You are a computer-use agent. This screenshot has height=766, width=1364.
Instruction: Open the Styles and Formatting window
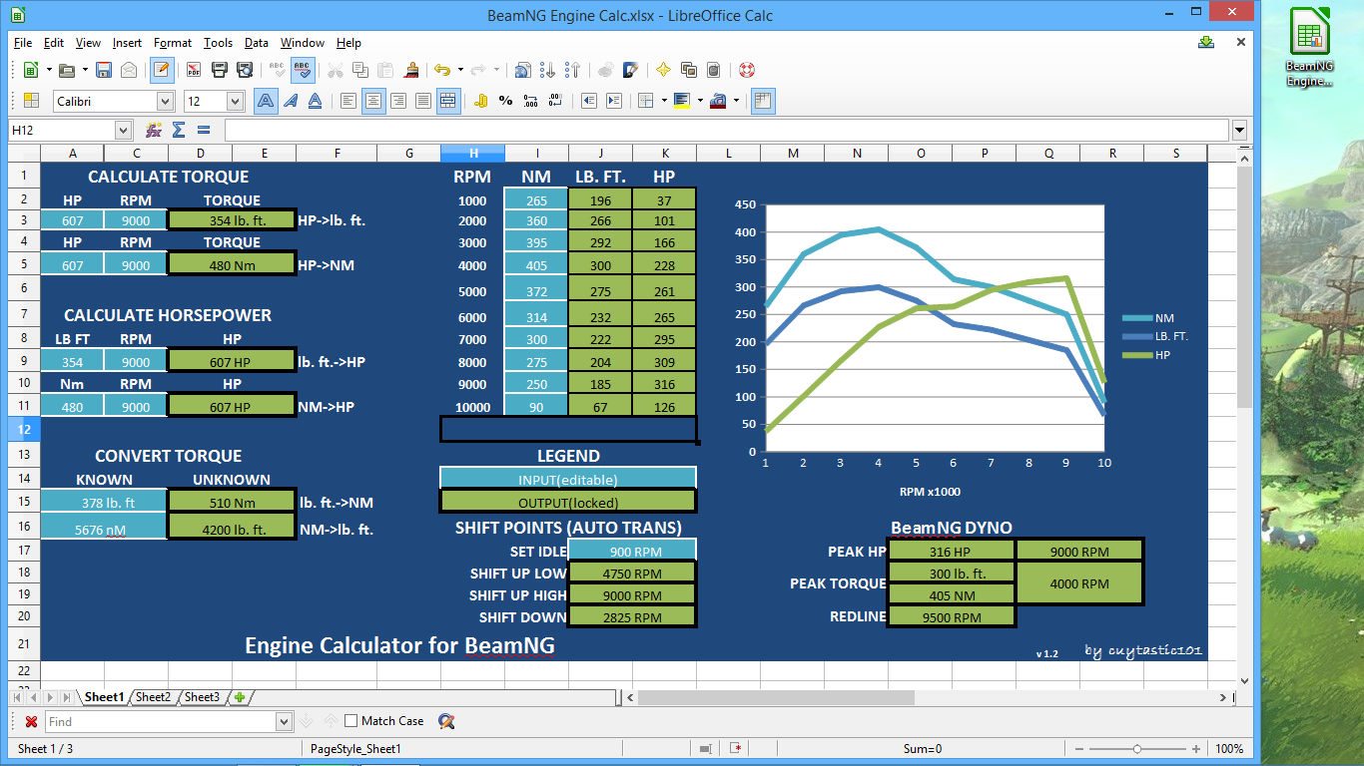[31, 101]
